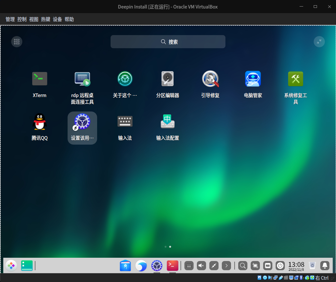Open the trash in dock

coord(312,266)
